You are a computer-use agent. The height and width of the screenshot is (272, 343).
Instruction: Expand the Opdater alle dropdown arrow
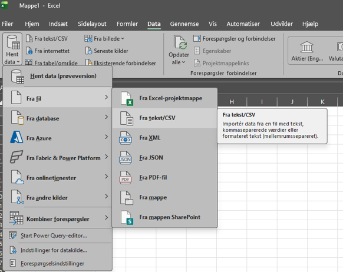[x=183, y=62]
